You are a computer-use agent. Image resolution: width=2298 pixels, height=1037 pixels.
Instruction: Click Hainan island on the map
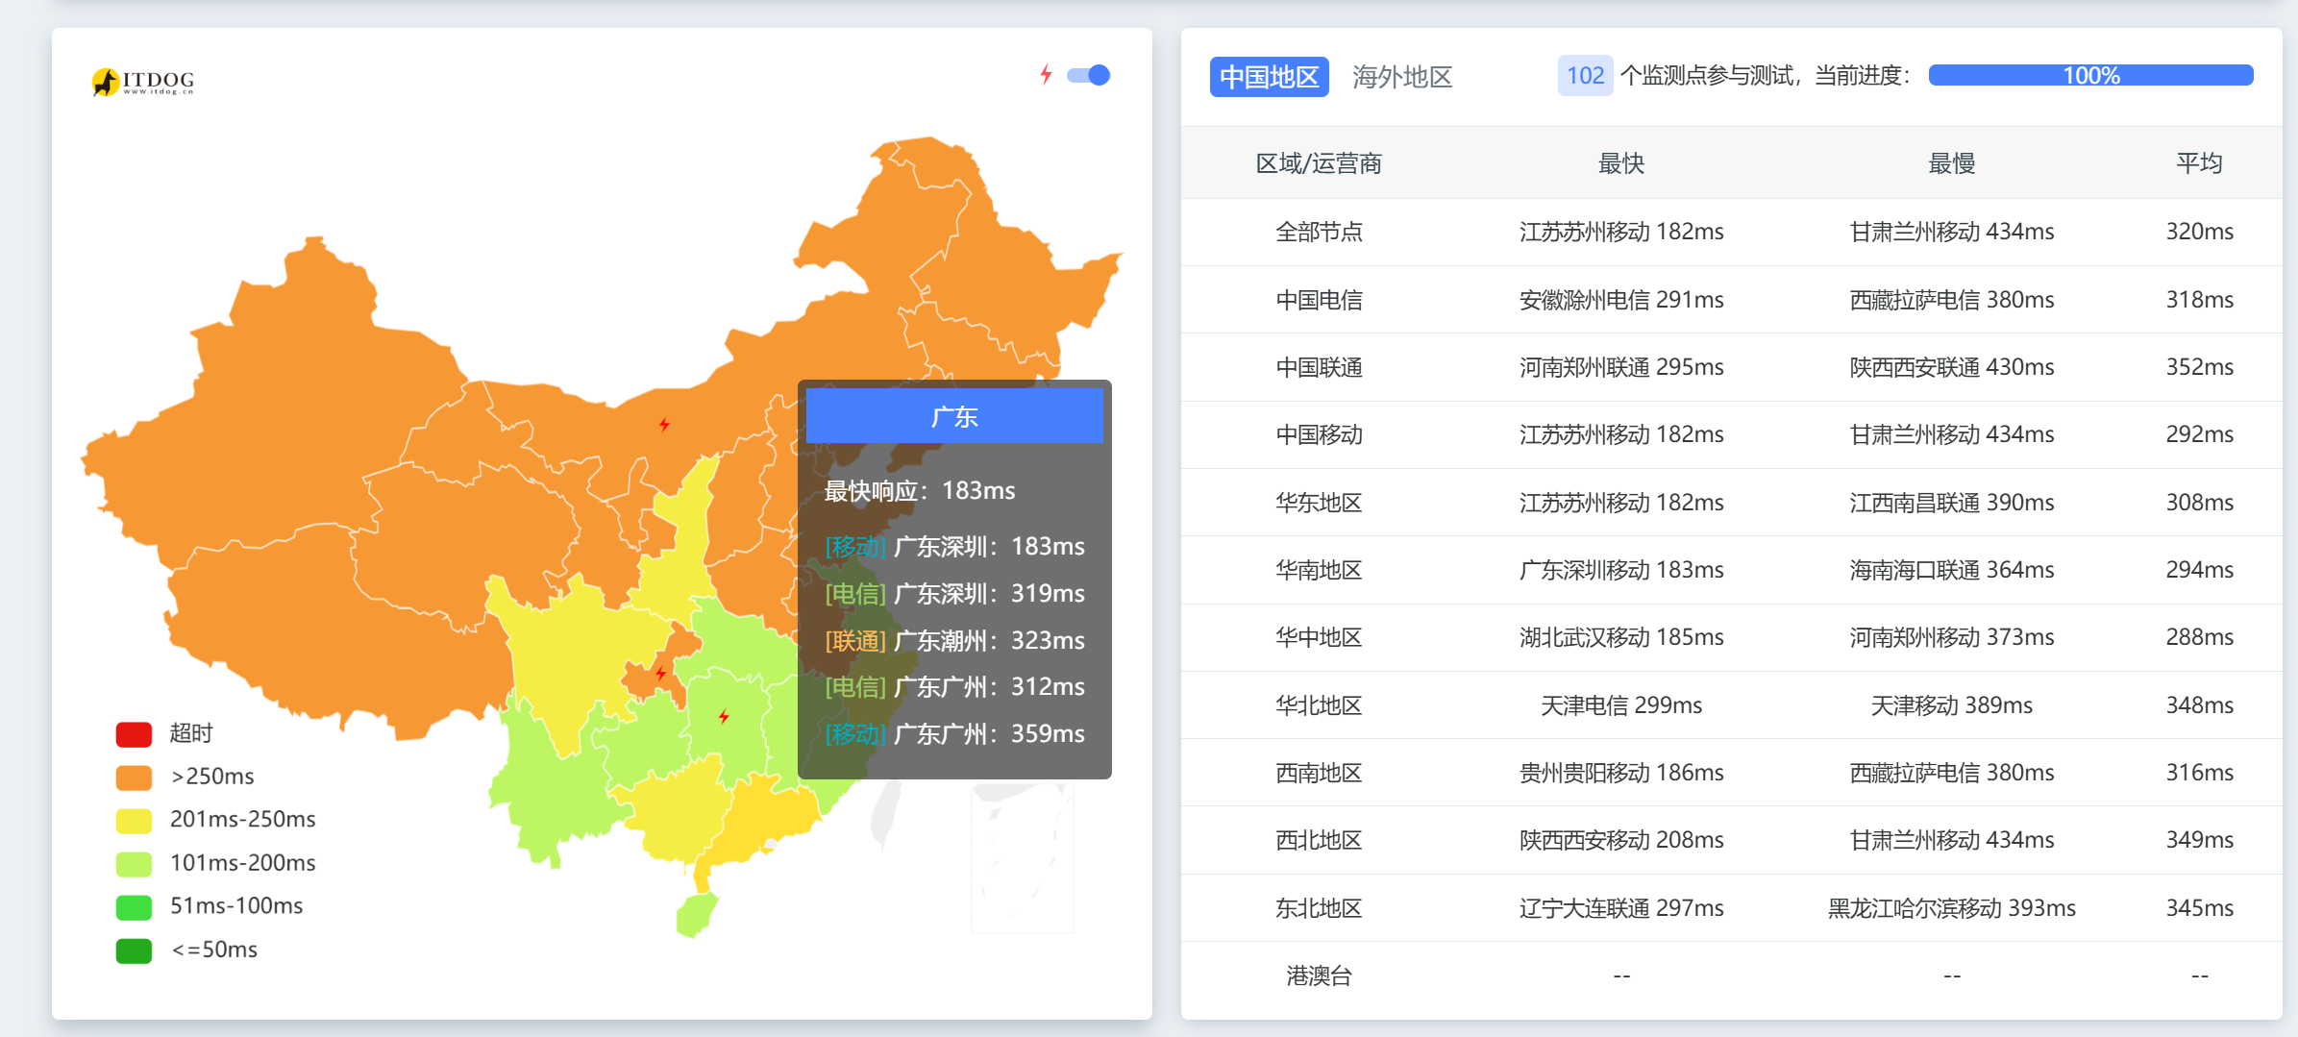pos(696,915)
